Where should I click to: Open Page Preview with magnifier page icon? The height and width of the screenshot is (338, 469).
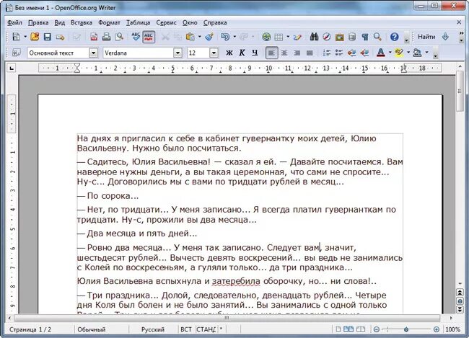tap(119, 37)
